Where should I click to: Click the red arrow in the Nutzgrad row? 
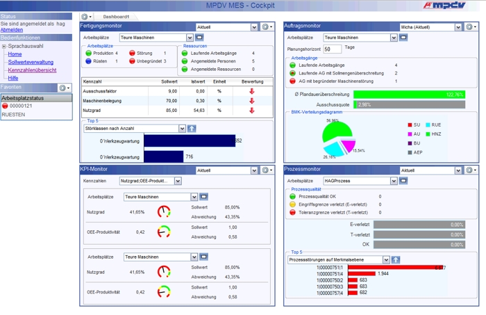pyautogui.click(x=251, y=111)
